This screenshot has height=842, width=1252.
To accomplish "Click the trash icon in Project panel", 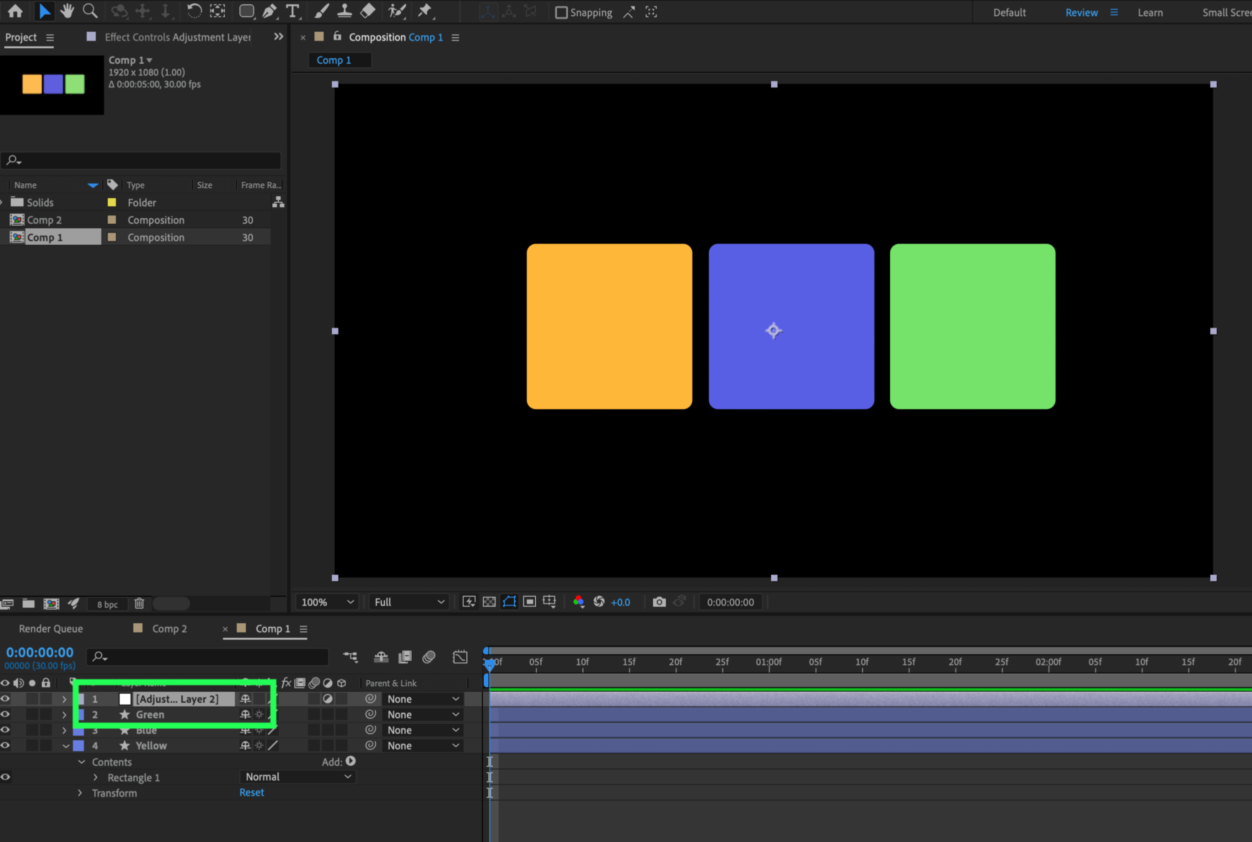I will 139,603.
